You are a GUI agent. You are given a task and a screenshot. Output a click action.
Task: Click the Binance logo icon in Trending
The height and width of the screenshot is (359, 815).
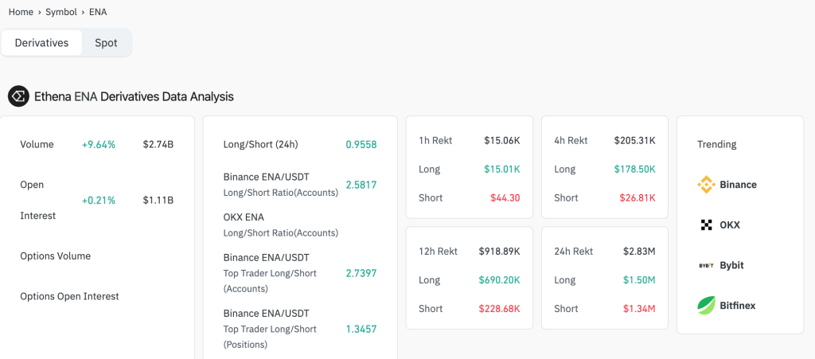(706, 185)
